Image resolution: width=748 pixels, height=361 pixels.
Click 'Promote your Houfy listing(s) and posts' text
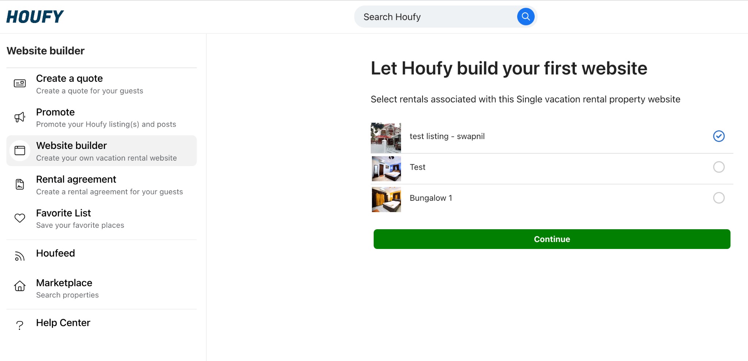coord(106,124)
